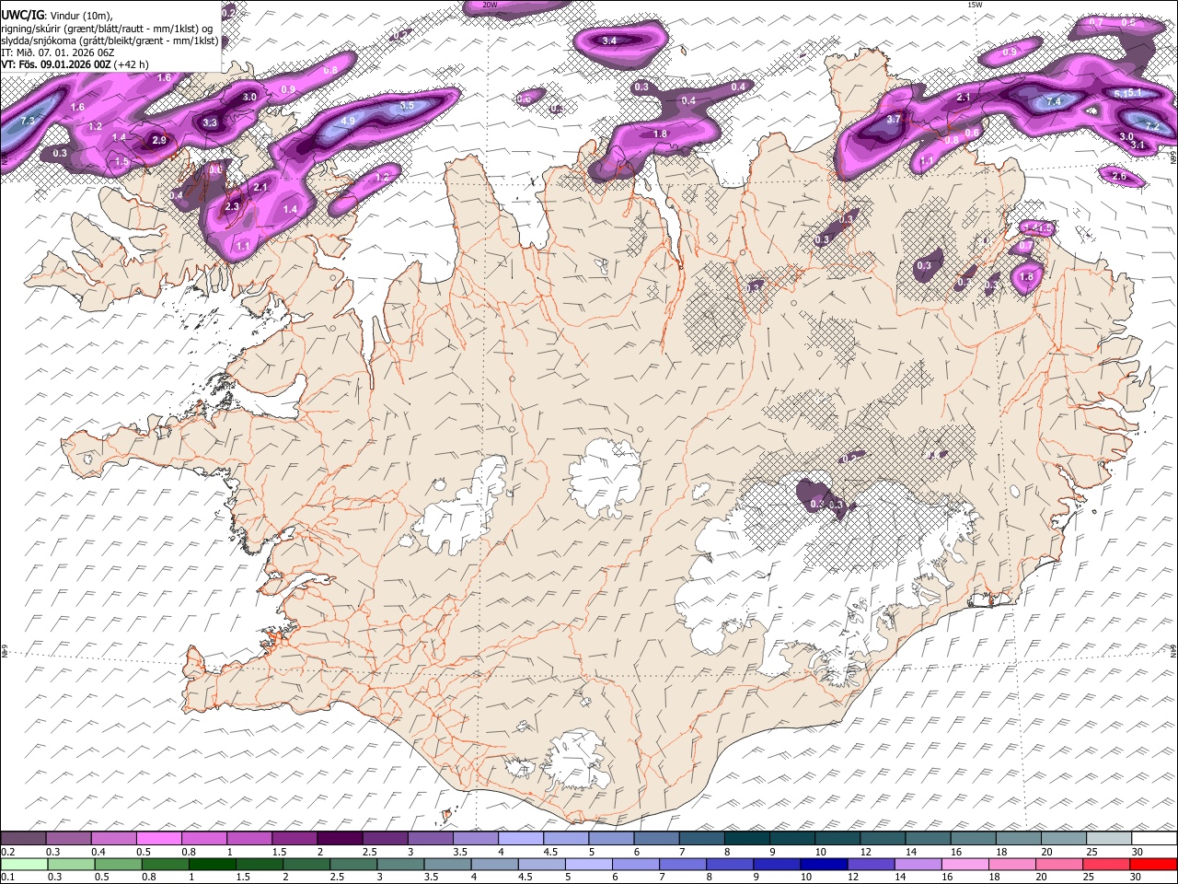Click the slydda/snjókoma description line
This screenshot has width=1178, height=884.
click(x=110, y=41)
